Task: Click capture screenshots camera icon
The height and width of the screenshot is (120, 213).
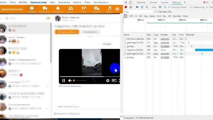Action: [137, 7]
